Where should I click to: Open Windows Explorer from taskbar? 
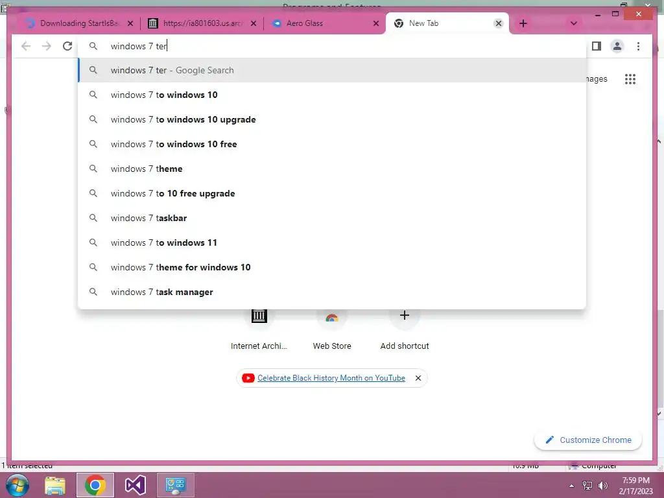point(55,485)
